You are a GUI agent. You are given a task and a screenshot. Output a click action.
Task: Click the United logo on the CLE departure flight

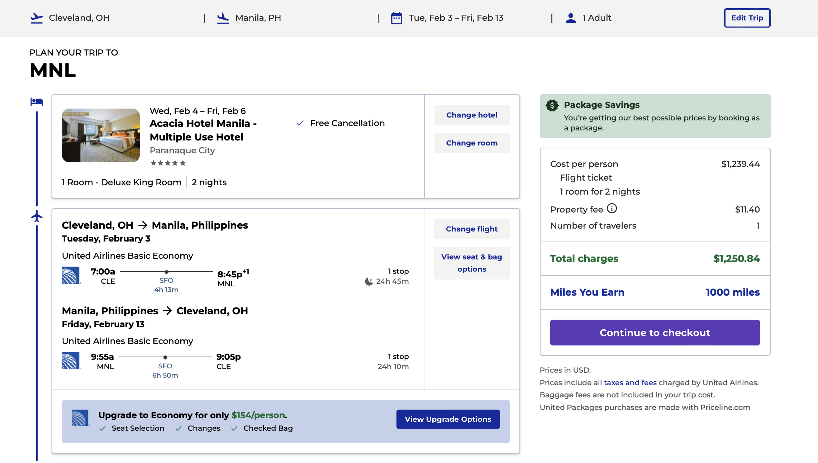tap(71, 275)
